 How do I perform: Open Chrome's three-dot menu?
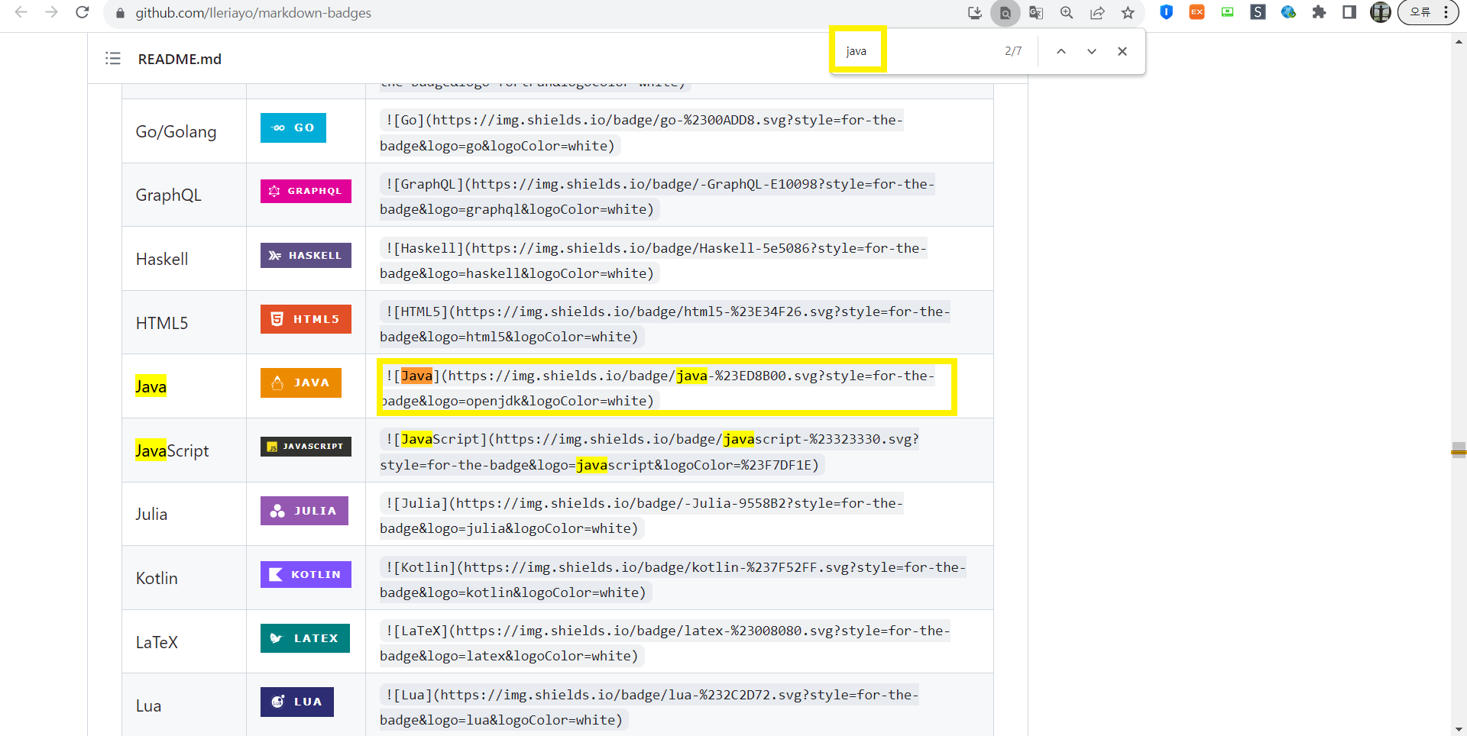(x=1446, y=12)
